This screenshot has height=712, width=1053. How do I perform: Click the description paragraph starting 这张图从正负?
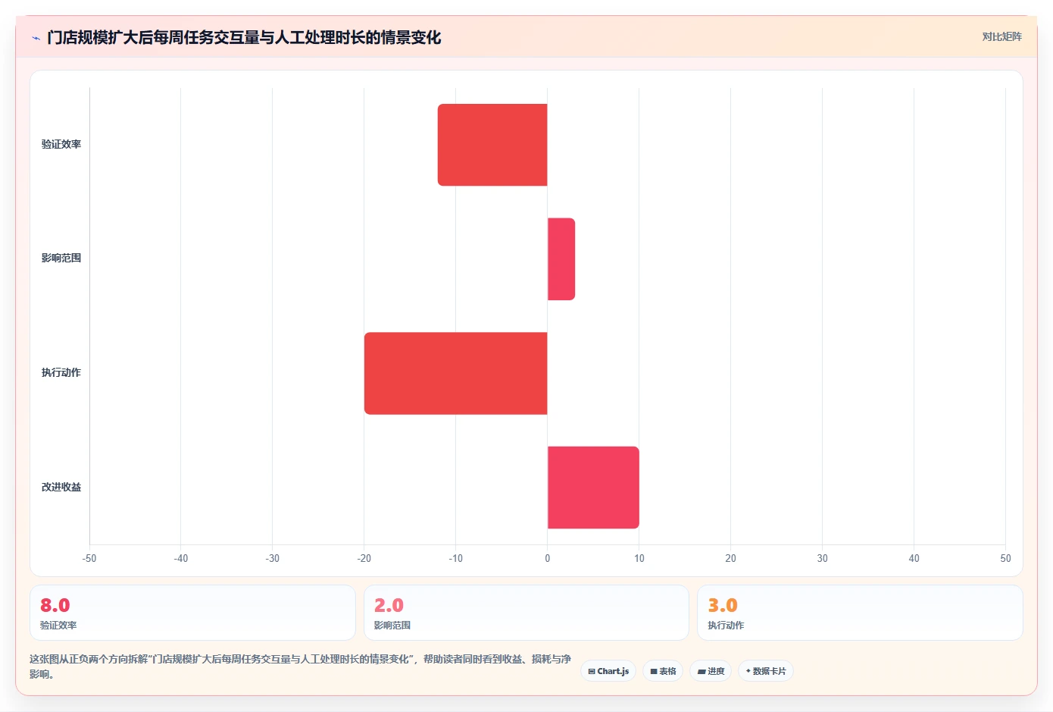301,667
